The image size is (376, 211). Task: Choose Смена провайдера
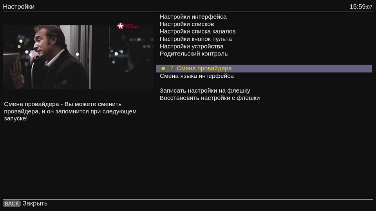click(204, 69)
